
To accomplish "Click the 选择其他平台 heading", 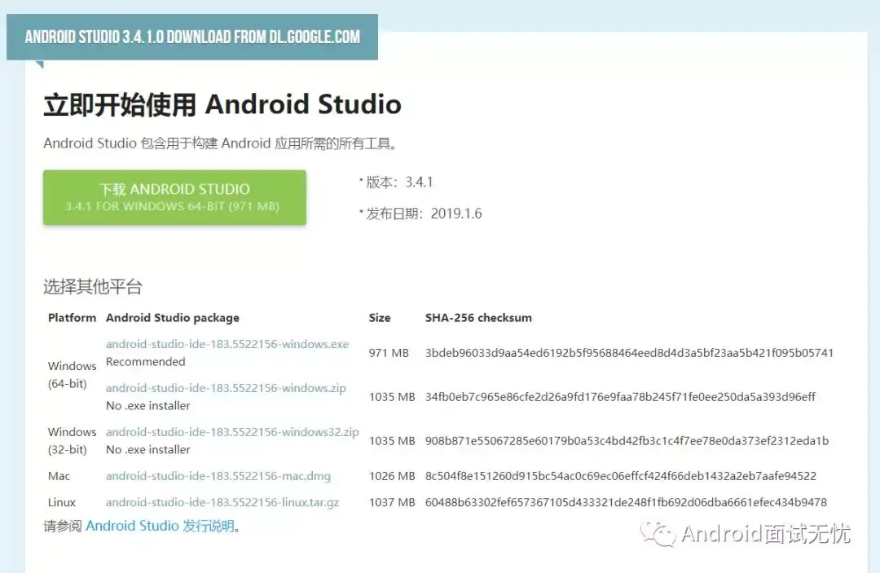I will pyautogui.click(x=93, y=287).
